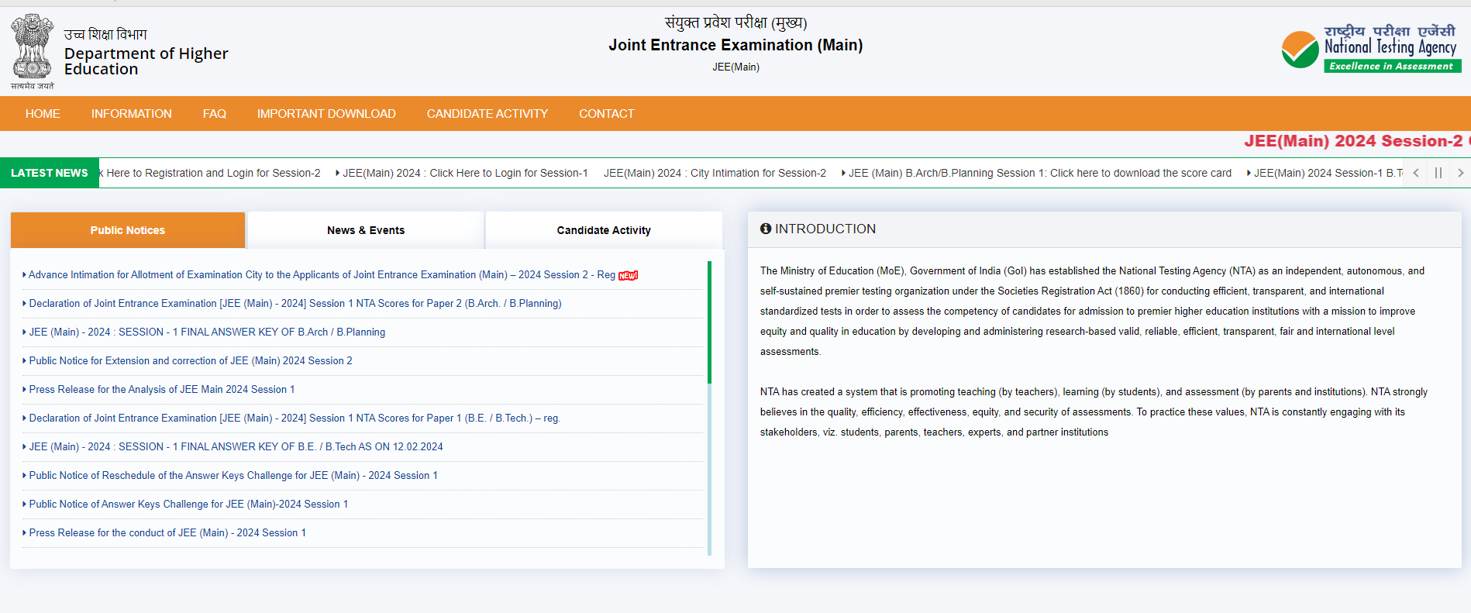Viewport: 1471px width, 613px height.
Task: Click the National Emblem logo
Action: 33,51
